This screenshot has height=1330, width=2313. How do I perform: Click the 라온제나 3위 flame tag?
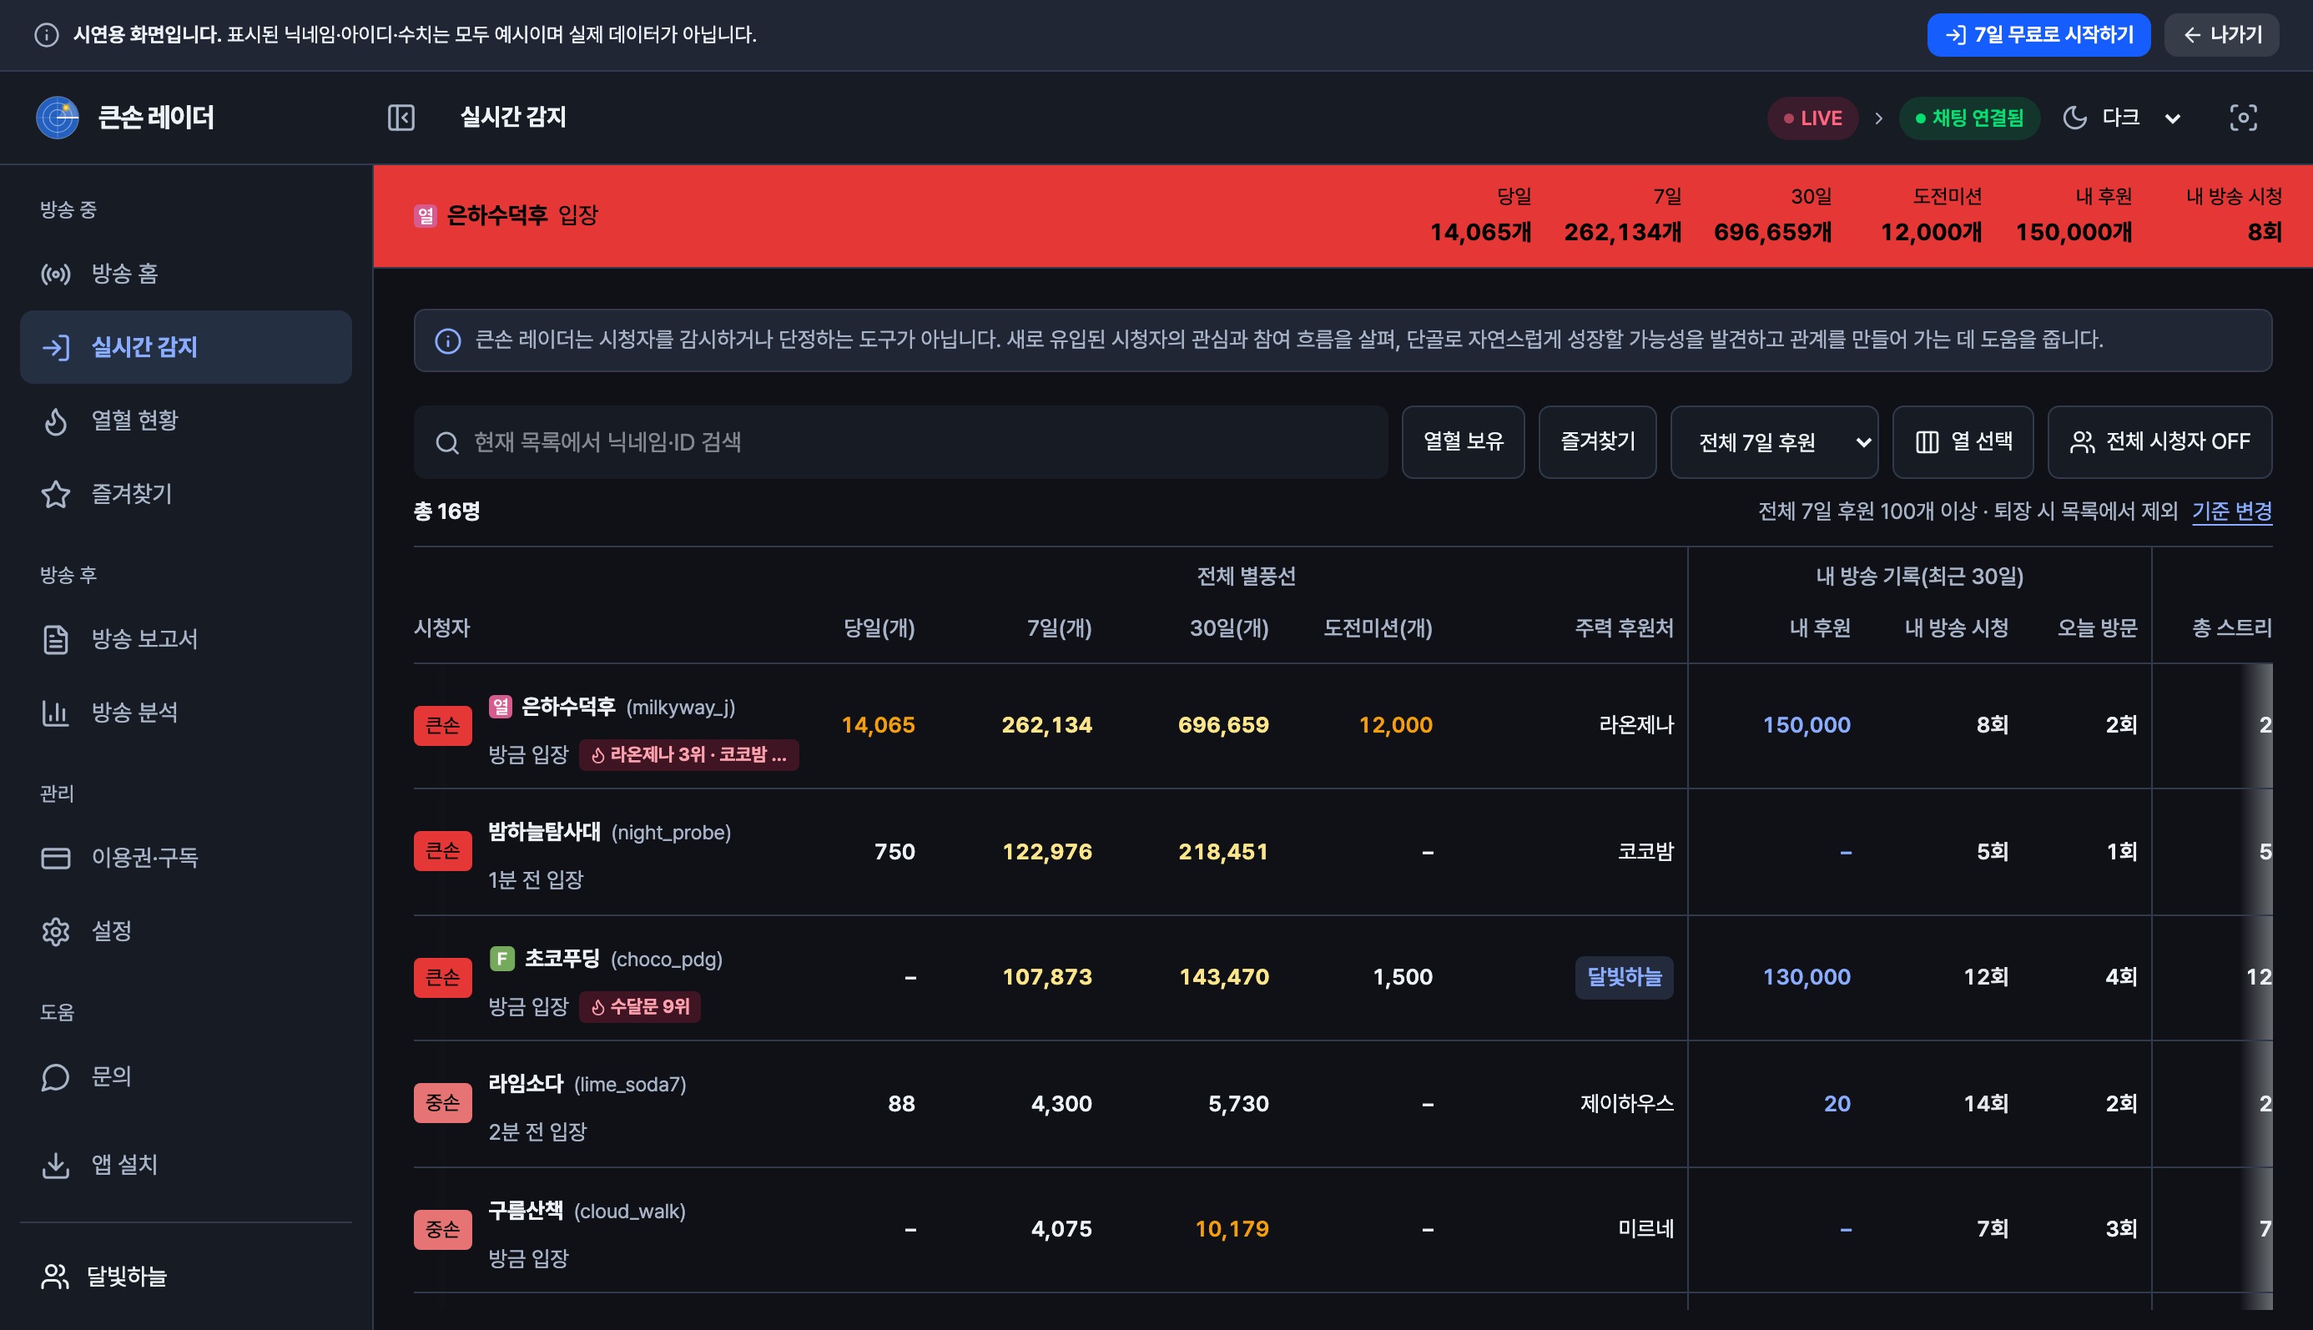[x=688, y=754]
